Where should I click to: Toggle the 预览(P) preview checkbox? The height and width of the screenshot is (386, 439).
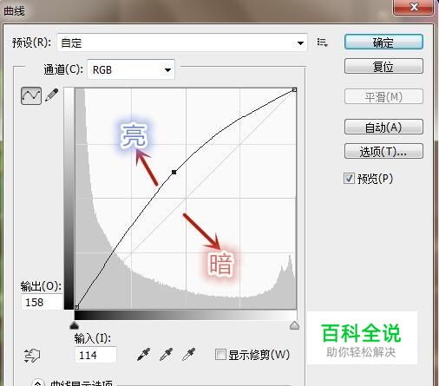pyautogui.click(x=349, y=178)
